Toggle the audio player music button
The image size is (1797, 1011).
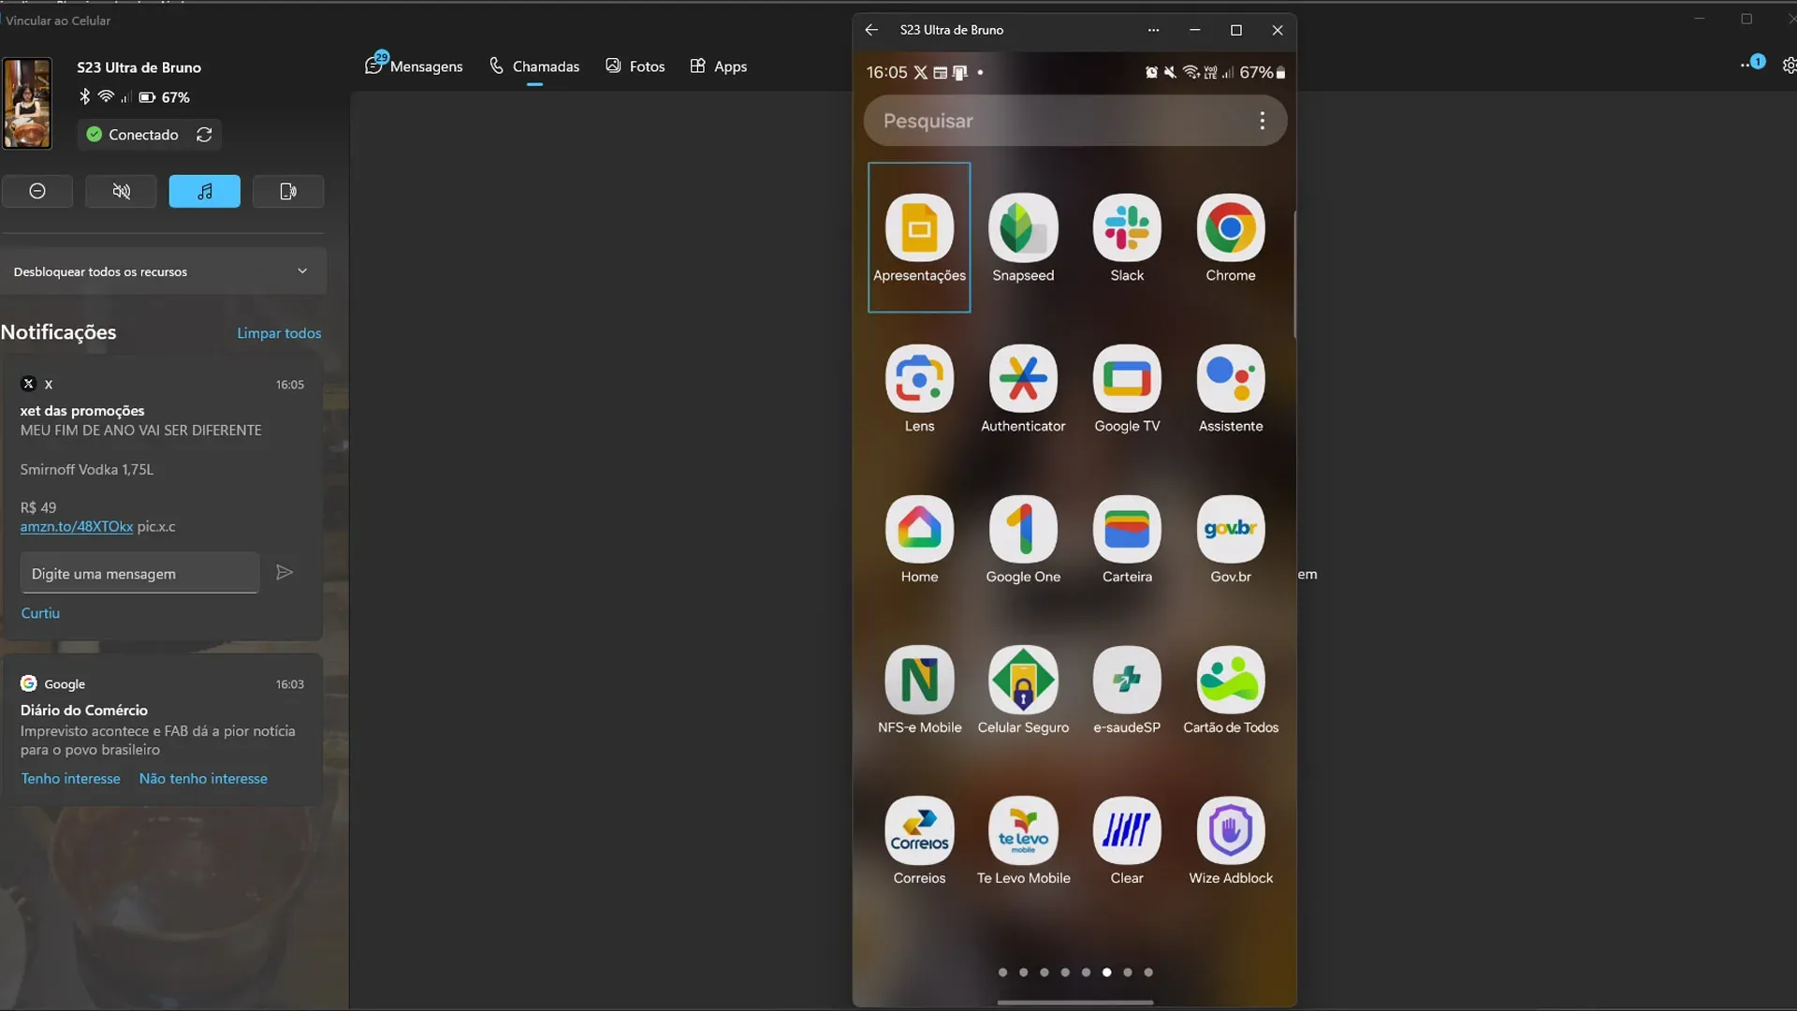point(204,191)
